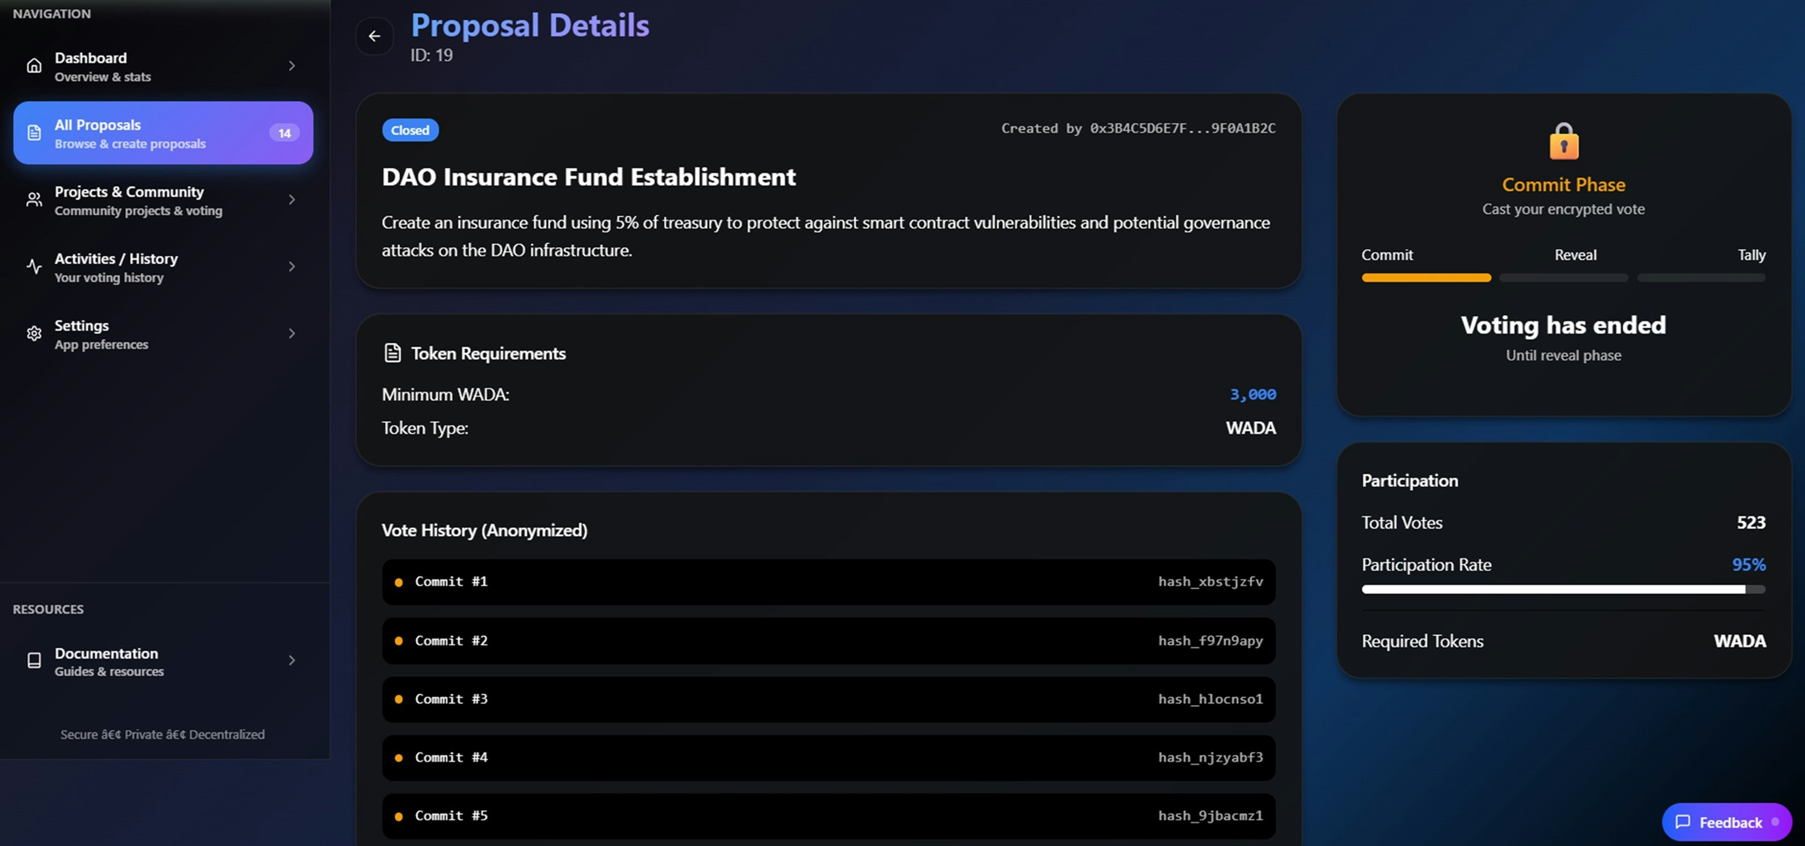This screenshot has width=1805, height=846.
Task: Expand the Projects & Community chevron
Action: (291, 200)
